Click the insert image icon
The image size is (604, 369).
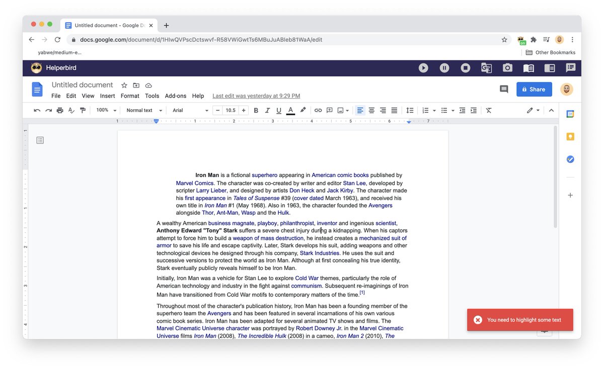pyautogui.click(x=341, y=110)
